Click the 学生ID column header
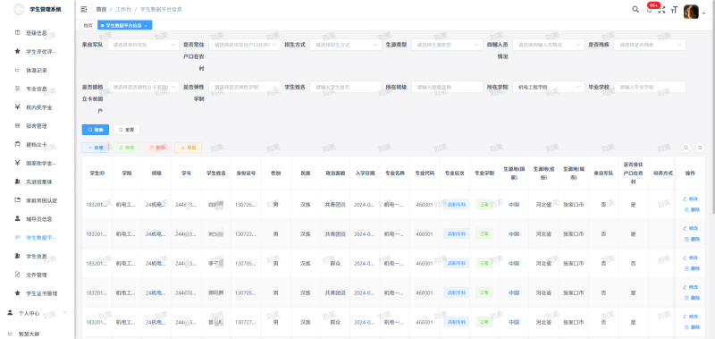This screenshot has width=715, height=339. click(97, 174)
